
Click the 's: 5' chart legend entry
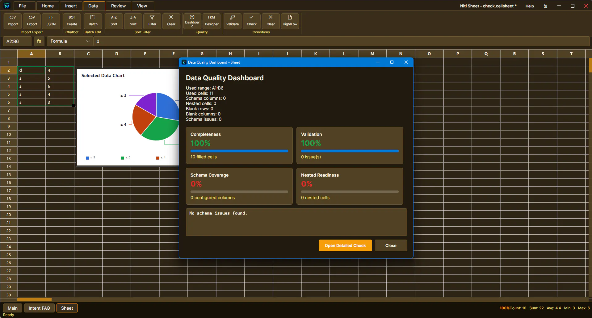90,158
